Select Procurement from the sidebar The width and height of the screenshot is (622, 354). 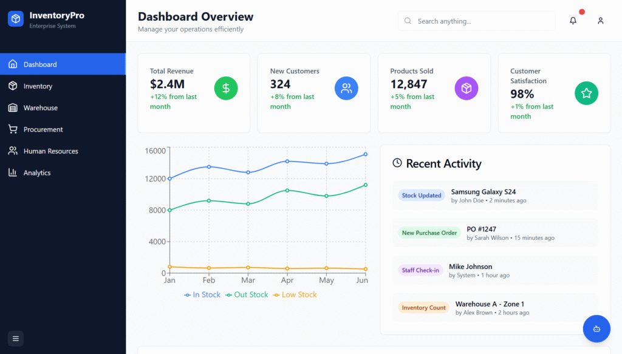pos(43,129)
